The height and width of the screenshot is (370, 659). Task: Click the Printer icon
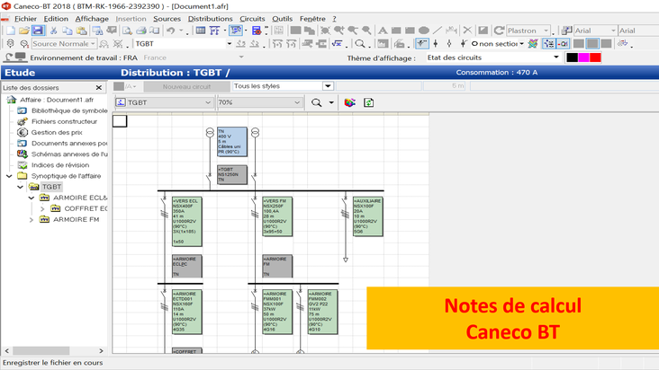tap(141, 31)
